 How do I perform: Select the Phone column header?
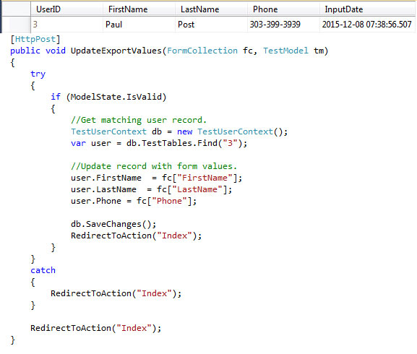tap(283, 9)
